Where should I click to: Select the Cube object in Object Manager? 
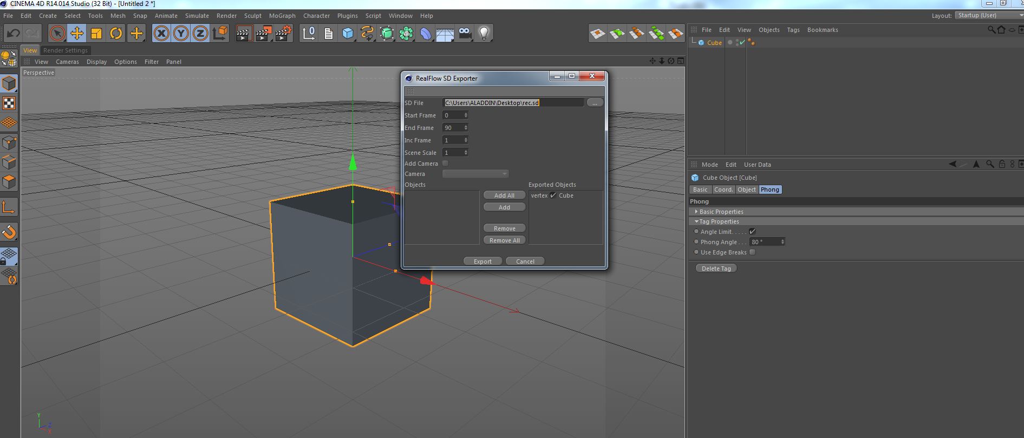coord(714,43)
